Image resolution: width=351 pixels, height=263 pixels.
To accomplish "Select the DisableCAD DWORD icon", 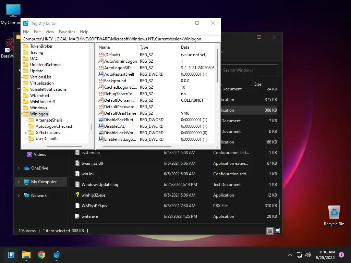I will (101, 126).
